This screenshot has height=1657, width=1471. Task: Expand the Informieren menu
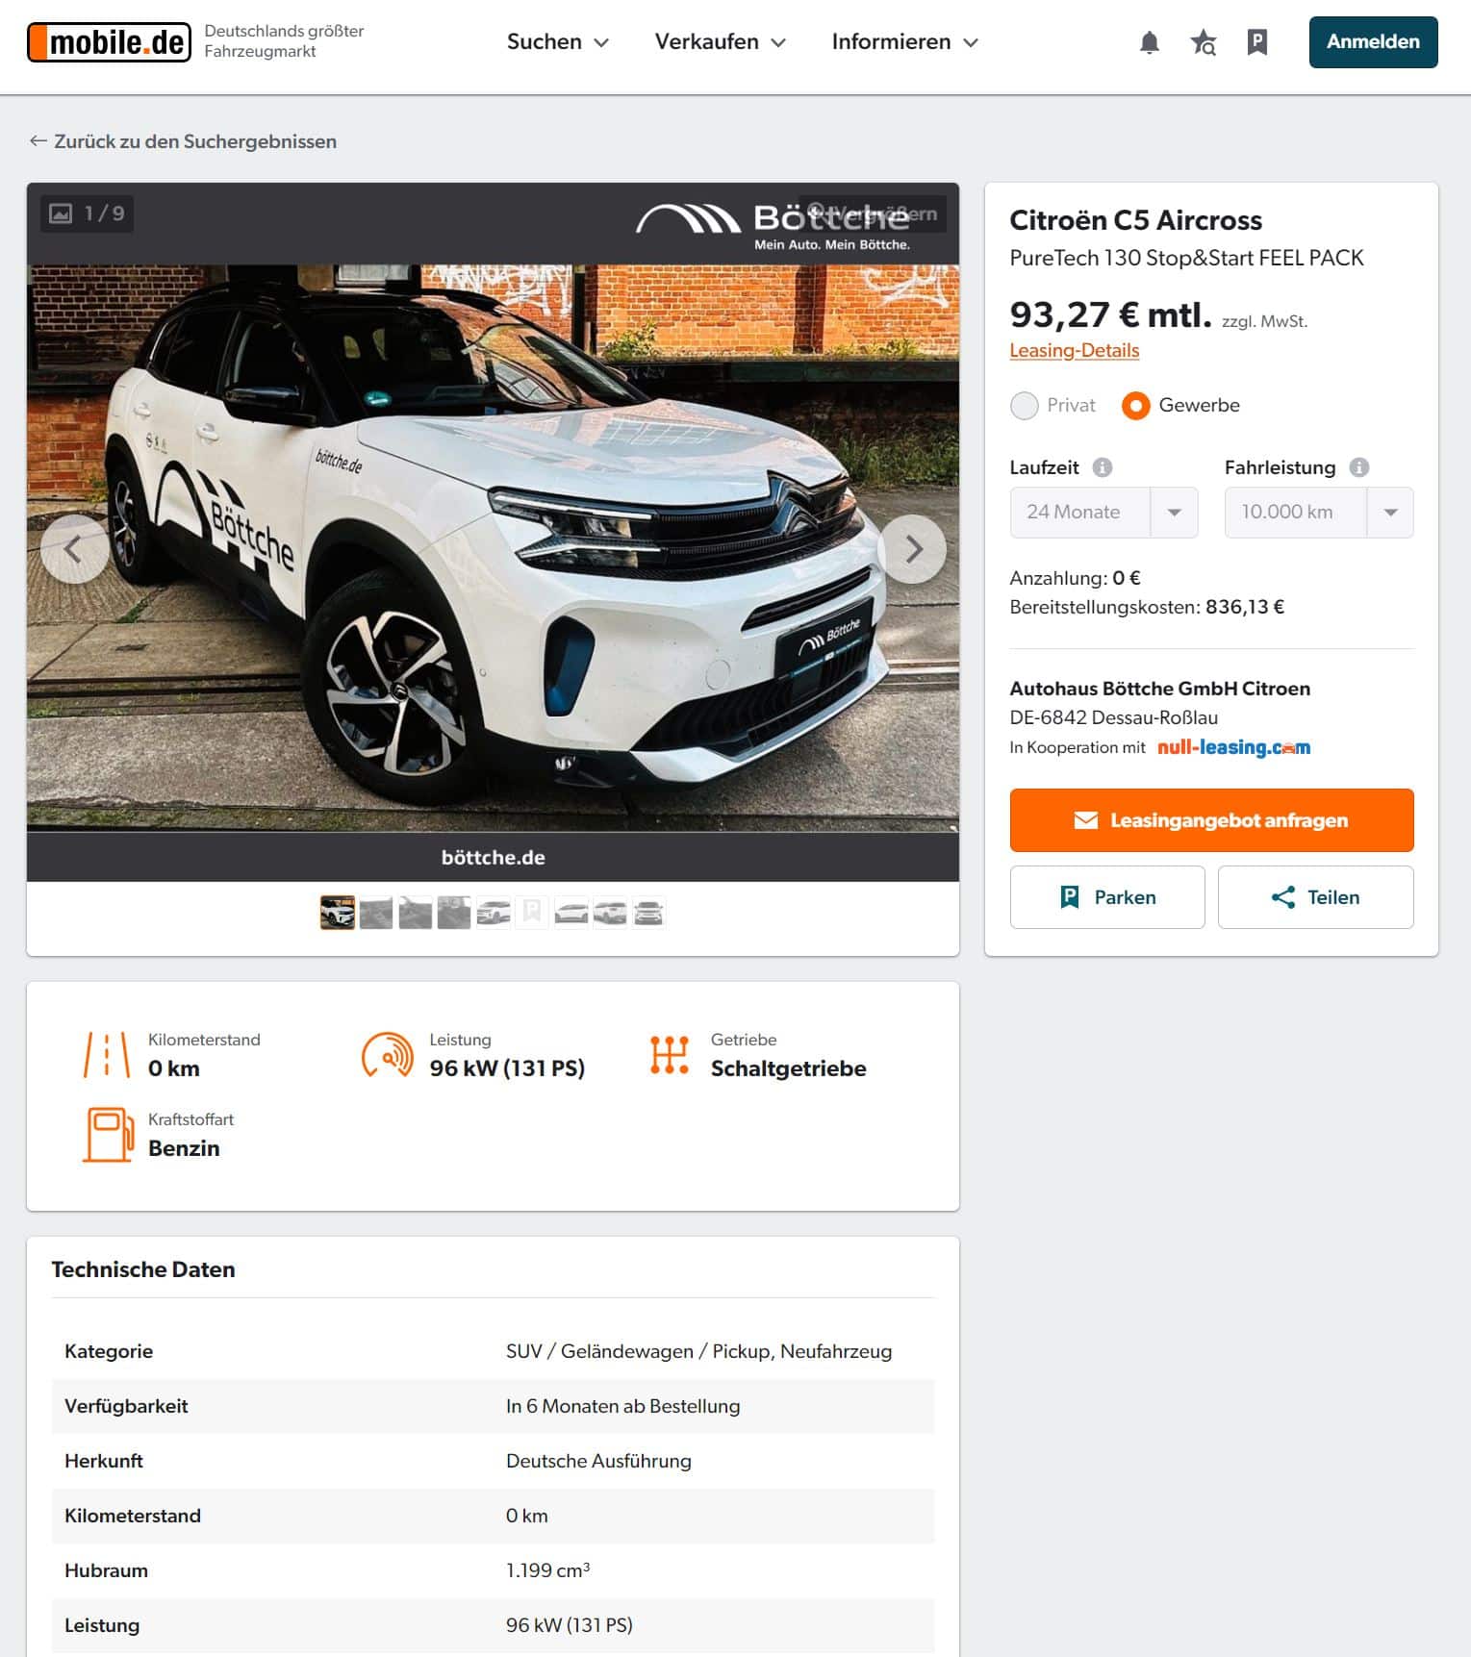904,42
